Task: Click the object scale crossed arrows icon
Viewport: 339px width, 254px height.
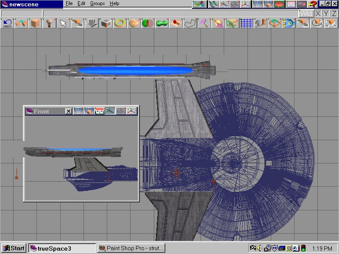Action: 331,23
